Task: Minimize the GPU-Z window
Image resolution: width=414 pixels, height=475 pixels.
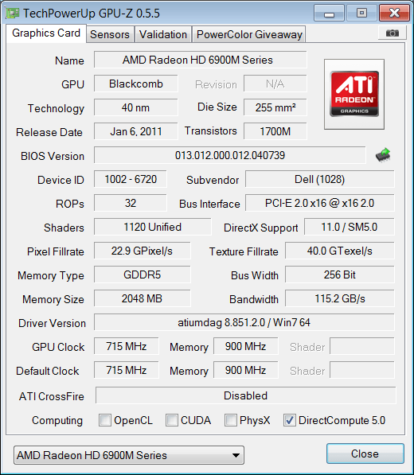Action: (329, 13)
